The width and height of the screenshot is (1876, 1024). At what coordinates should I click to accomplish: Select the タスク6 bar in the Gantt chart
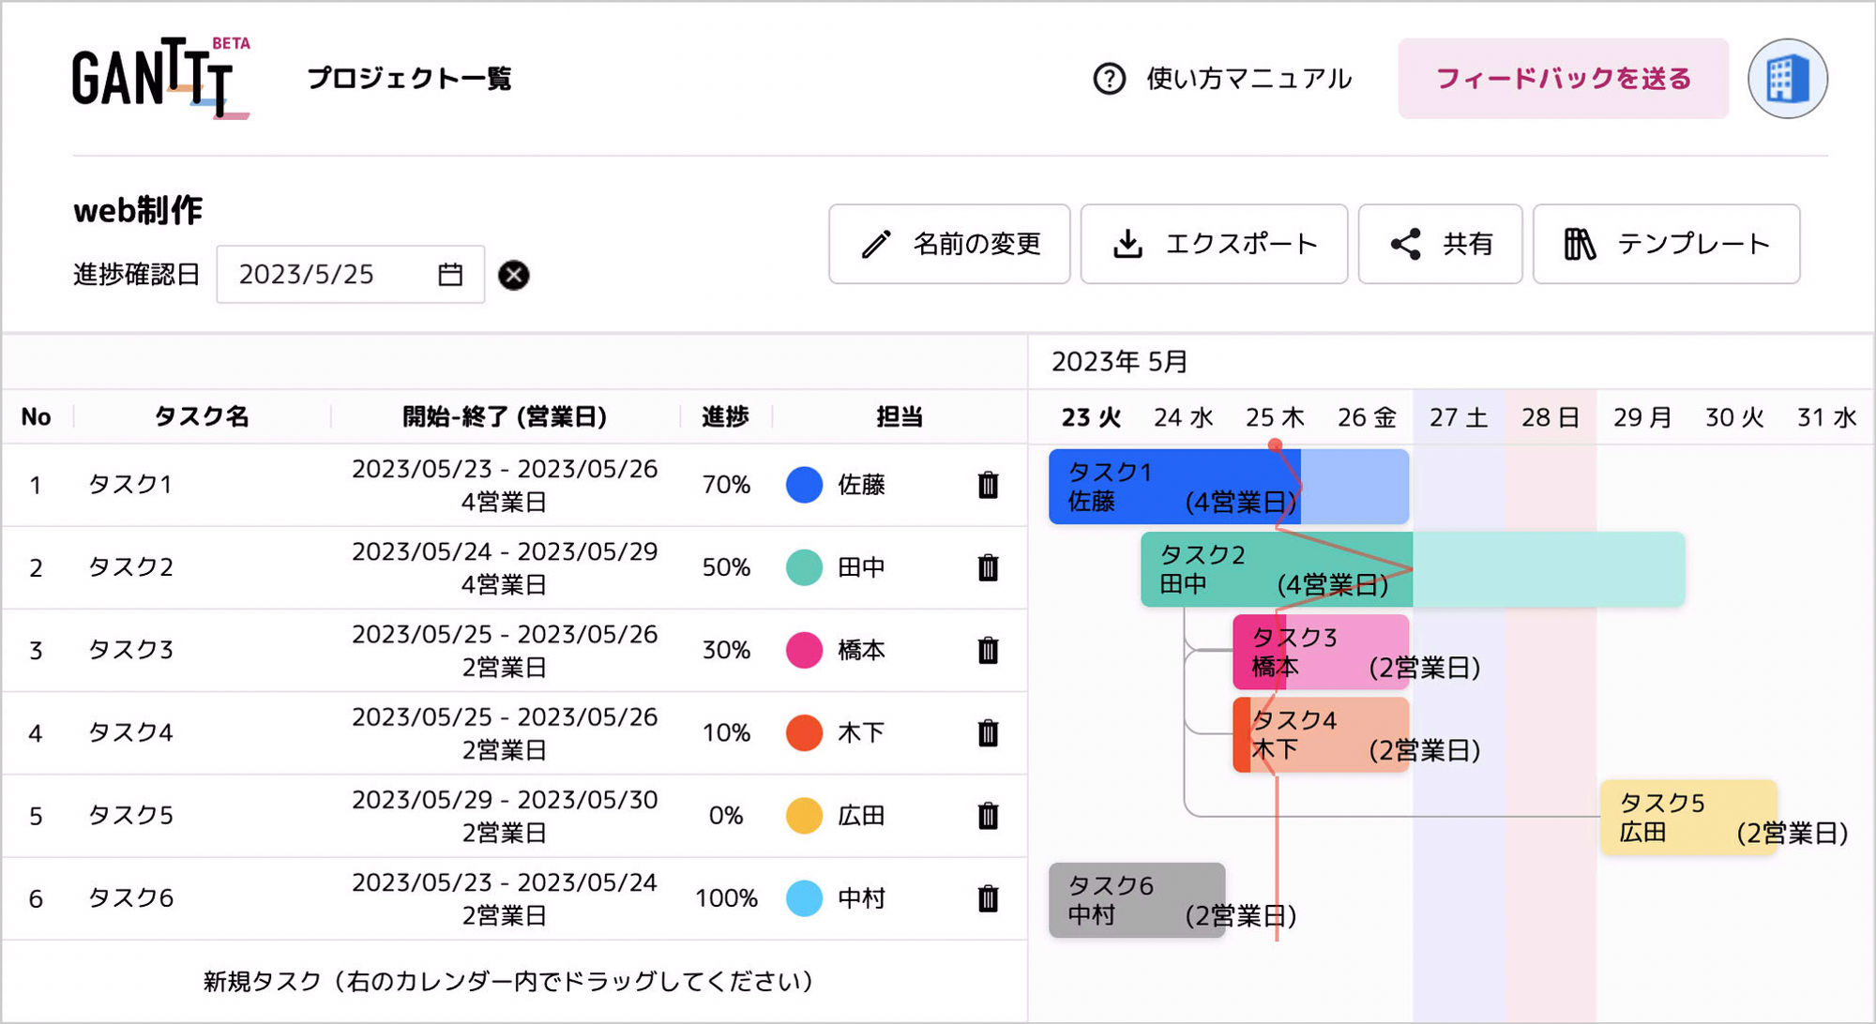(1137, 900)
